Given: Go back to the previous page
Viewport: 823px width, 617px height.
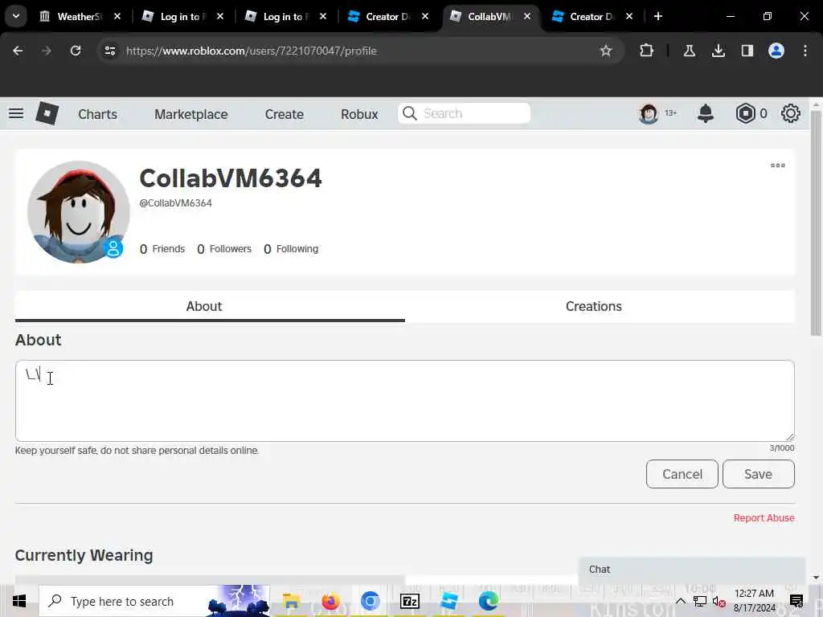Looking at the screenshot, I should point(18,51).
